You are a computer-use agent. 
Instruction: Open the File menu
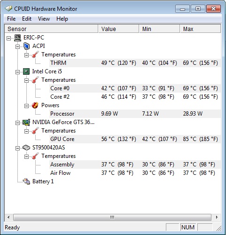pos(11,19)
